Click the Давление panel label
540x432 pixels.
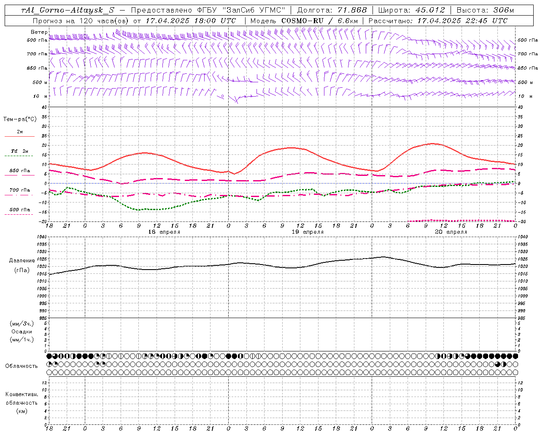tap(22, 261)
